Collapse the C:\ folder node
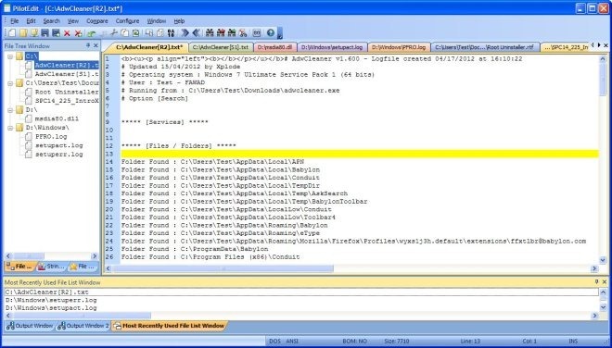Image resolution: width=612 pixels, height=348 pixels. tap(10, 56)
